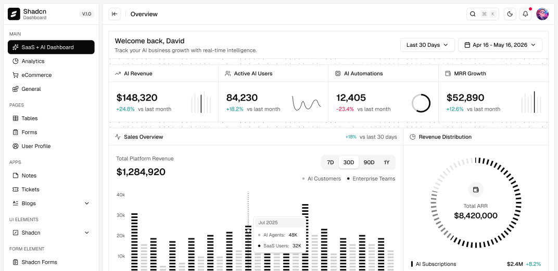
Task: Switch chart range to 90D
Action: [369, 162]
